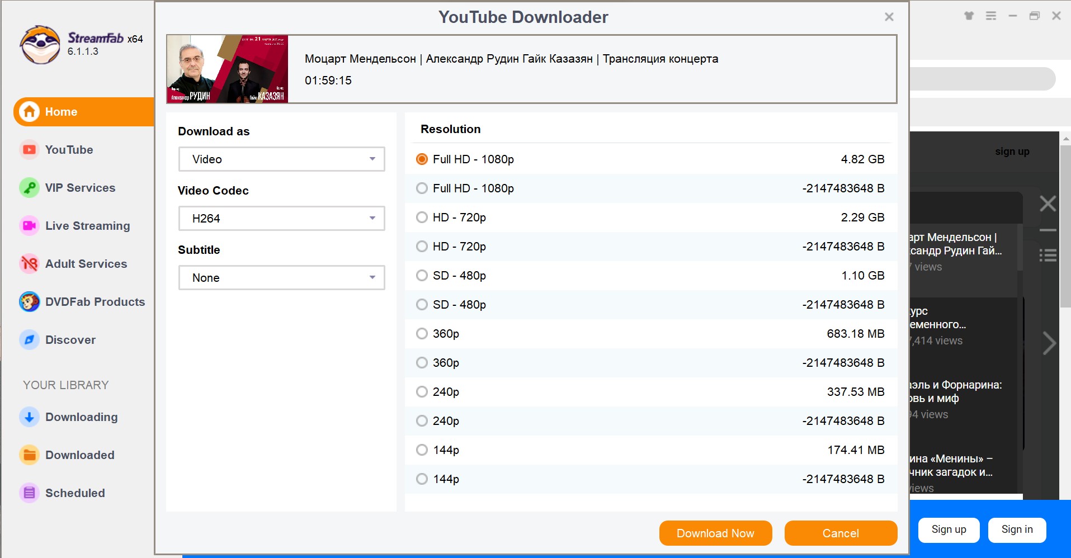1071x558 pixels.
Task: Click the skin/shirt icon in title bar
Action: pos(969,16)
